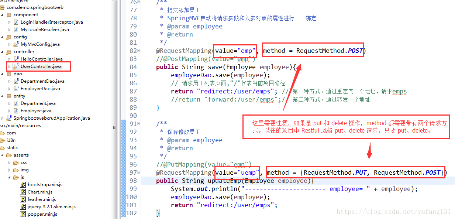This screenshot has width=455, height=219.
Task: Click the asserts folder icon
Action: (9, 155)
